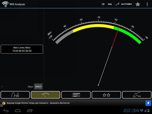The height and width of the screenshot is (114, 152).
Task: Switch to the channel rating stars view
Action: tap(106, 95)
